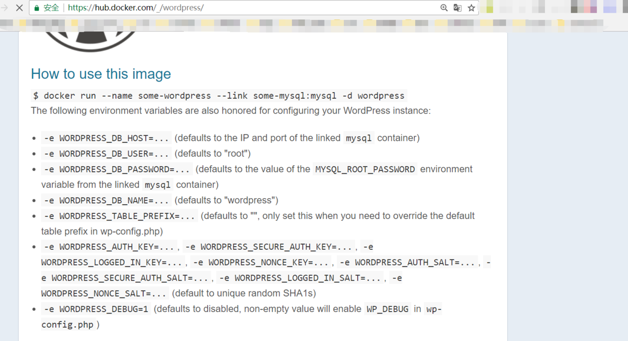Viewport: 628px width, 341px height.
Task: Click the code -e WORDPRESS_DB_NAME=...
Action: (x=106, y=200)
